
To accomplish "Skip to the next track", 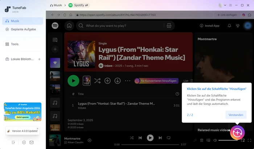I will [x=160, y=138].
